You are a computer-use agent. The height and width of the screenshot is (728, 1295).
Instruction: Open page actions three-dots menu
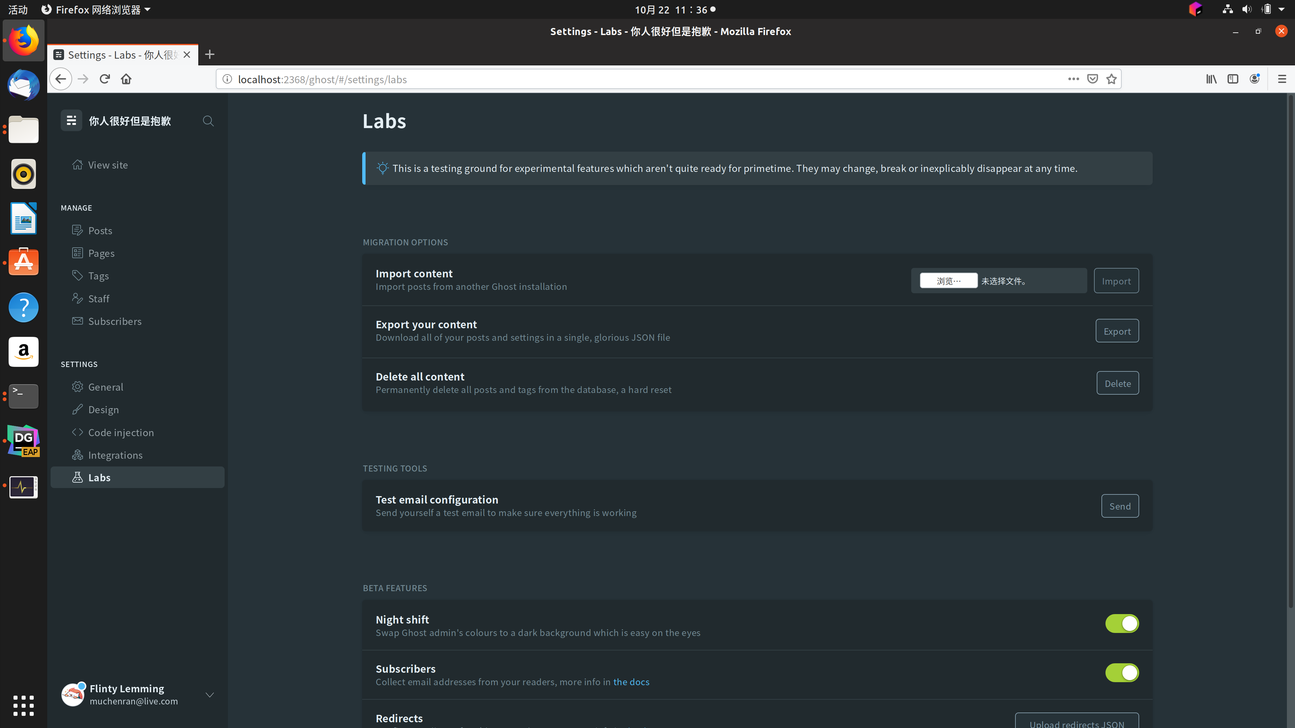[1073, 79]
